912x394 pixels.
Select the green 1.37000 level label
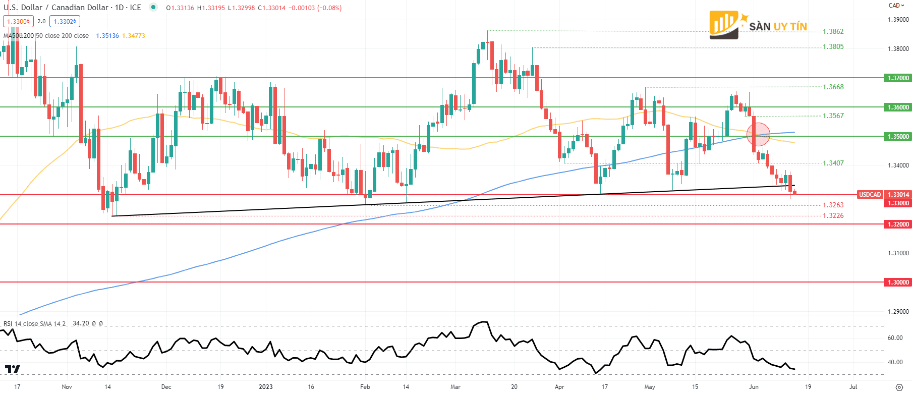898,78
